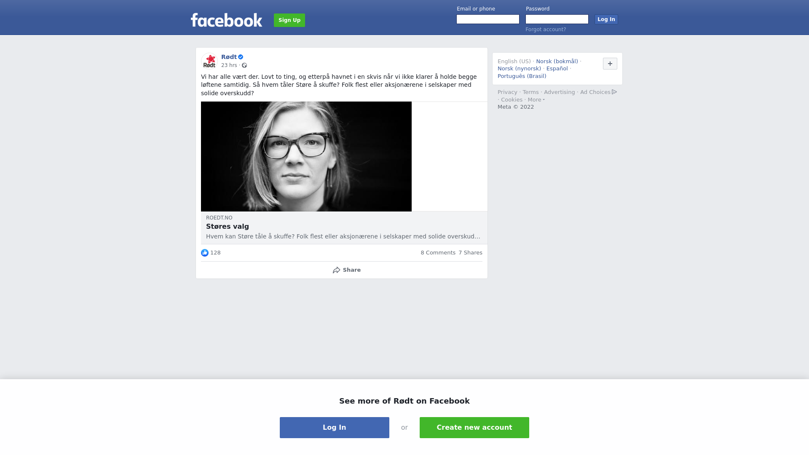The width and height of the screenshot is (809, 455).
Task: Open the Støres valg article image
Action: point(306,156)
